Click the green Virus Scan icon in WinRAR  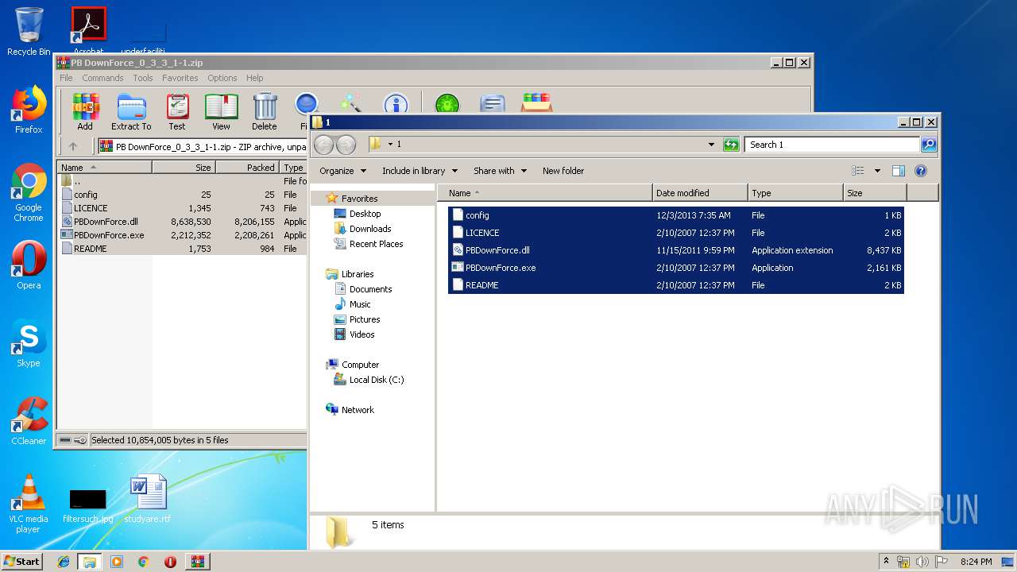tap(447, 103)
